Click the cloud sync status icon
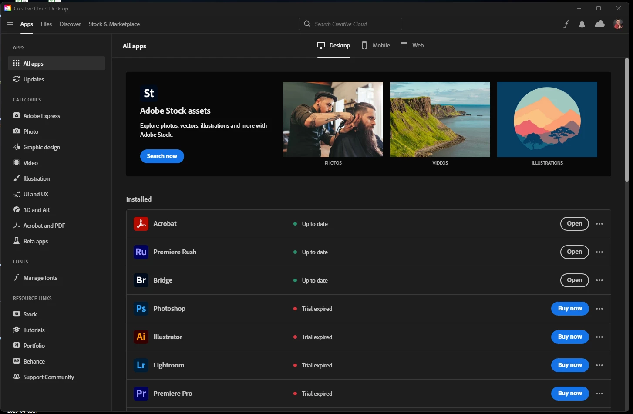633x414 pixels. (x=600, y=24)
